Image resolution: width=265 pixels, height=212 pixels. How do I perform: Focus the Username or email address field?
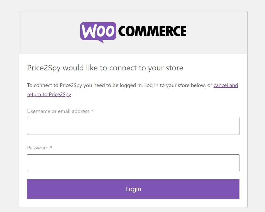point(133,126)
